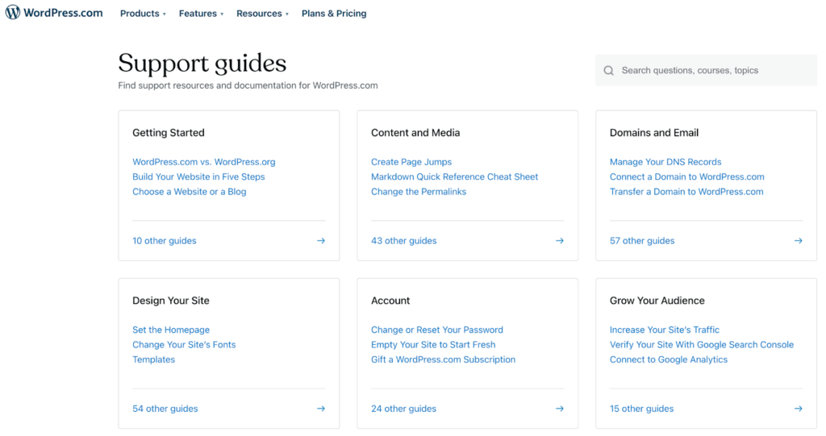Click the arrow icon in Design Your Site card
This screenshot has width=826, height=436.
[x=321, y=409]
